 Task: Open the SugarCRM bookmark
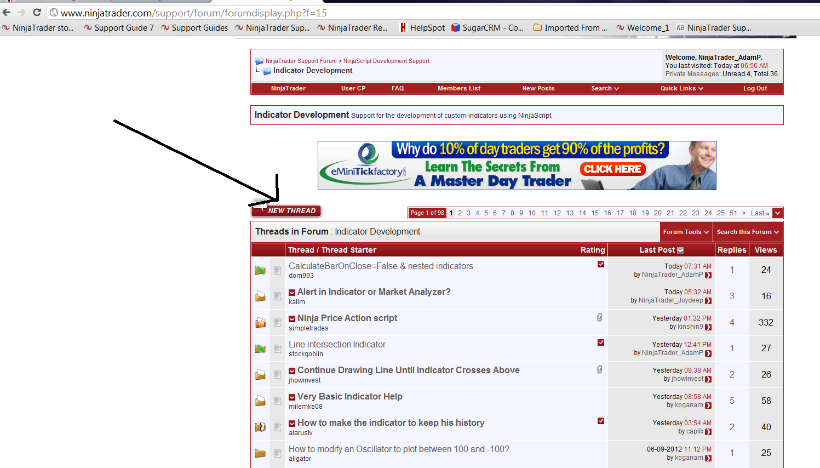tap(487, 28)
